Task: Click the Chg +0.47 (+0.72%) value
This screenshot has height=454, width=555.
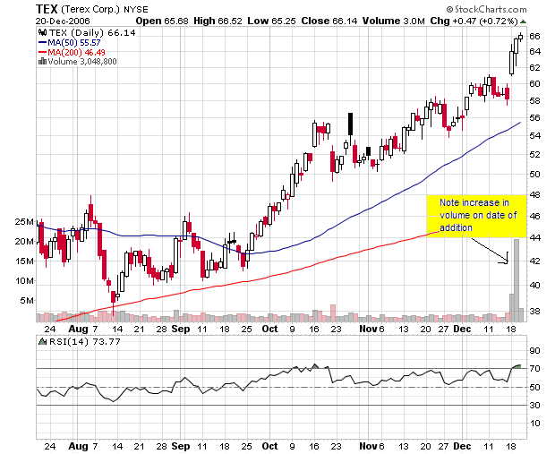Action: pos(474,21)
